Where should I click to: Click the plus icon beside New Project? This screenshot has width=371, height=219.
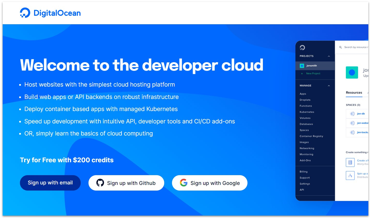302,74
